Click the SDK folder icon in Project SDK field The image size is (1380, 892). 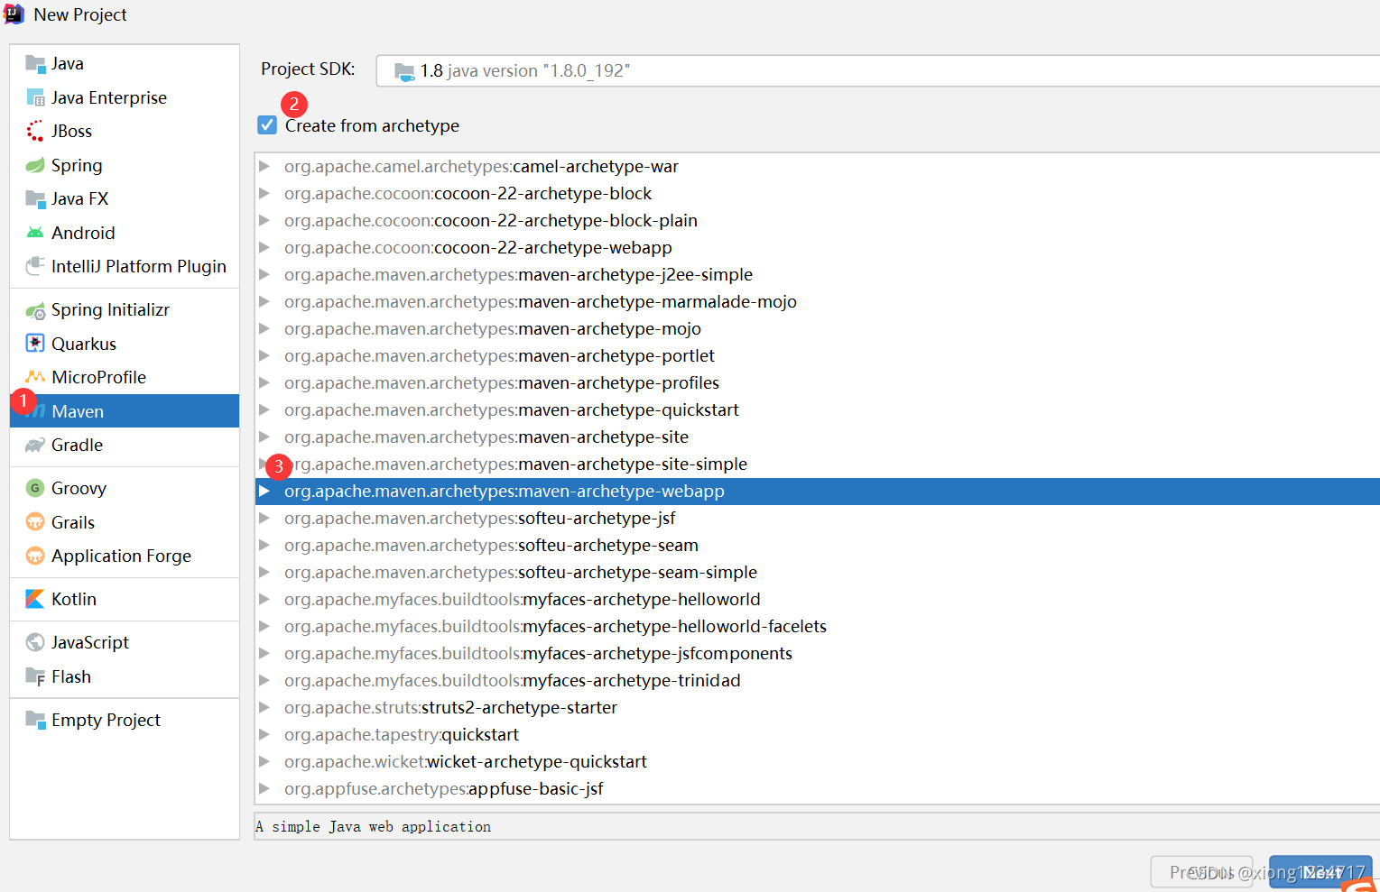pos(404,70)
